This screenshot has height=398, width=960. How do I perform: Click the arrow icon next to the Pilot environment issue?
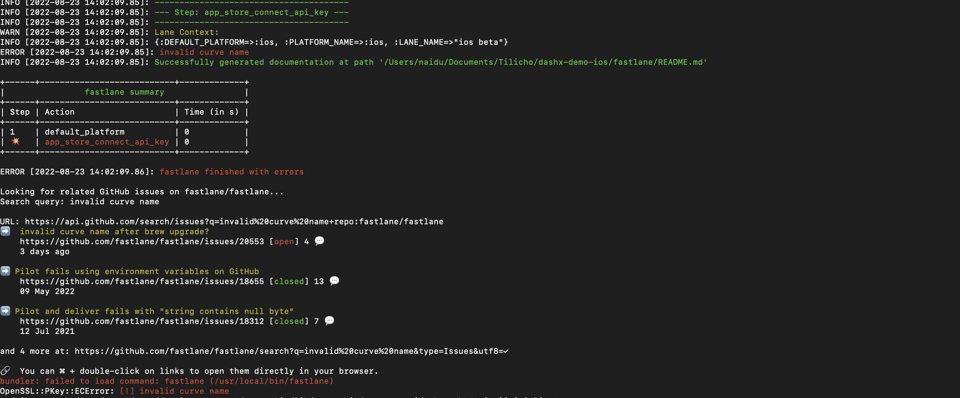tap(5, 271)
